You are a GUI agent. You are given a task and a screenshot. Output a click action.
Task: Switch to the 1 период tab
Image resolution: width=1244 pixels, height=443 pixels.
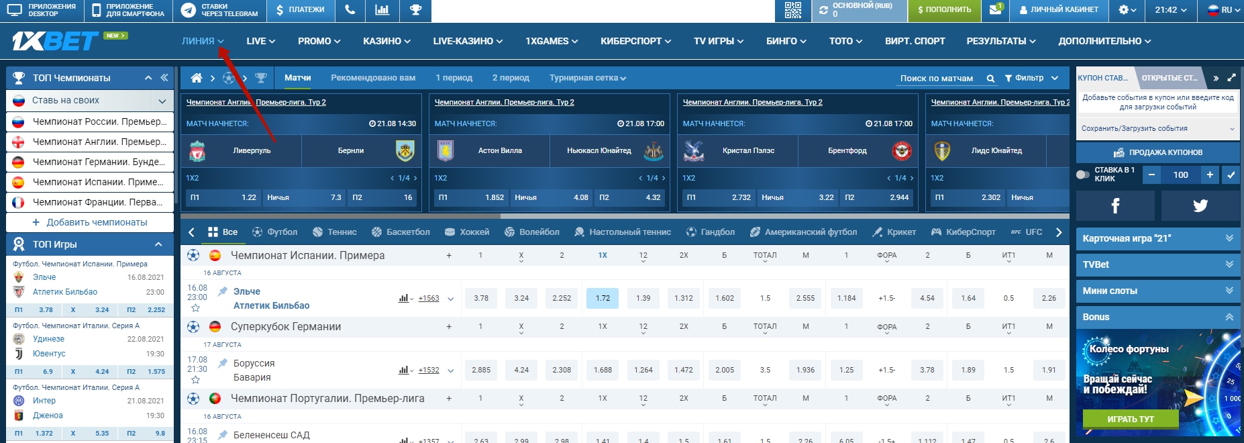point(454,78)
